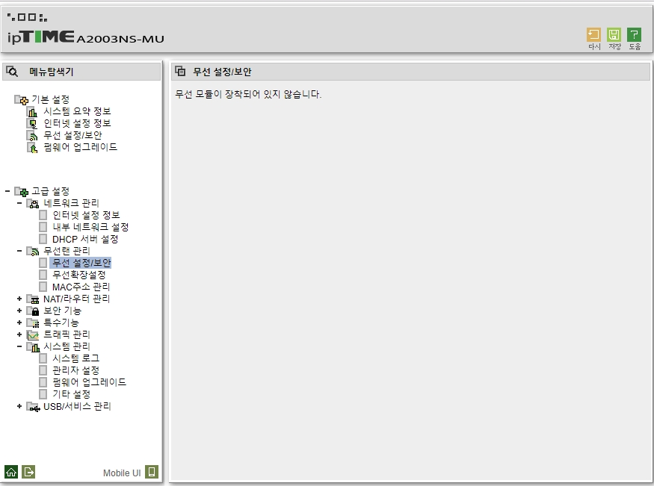The width and height of the screenshot is (654, 486).
Task: Expand the NAT/라우터 관리 node
Action: 19,299
